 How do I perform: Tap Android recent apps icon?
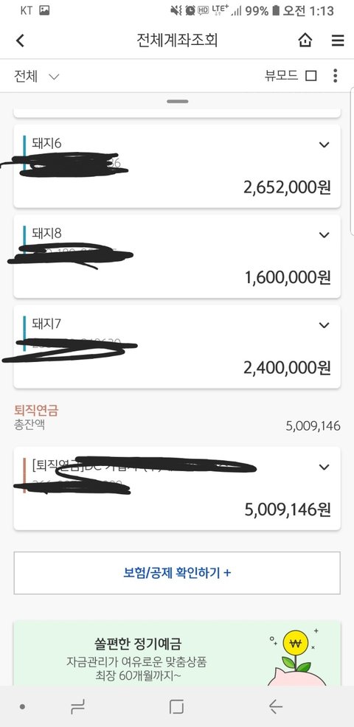click(78, 706)
